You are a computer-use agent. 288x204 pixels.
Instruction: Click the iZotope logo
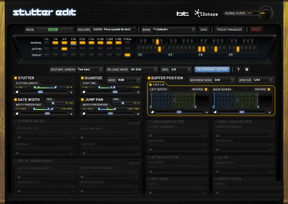click(206, 13)
